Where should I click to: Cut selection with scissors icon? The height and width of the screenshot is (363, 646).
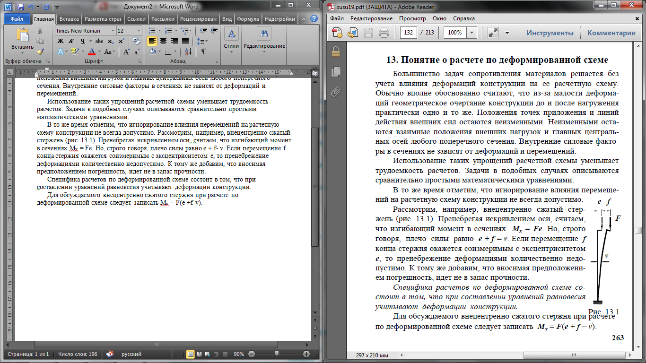[40, 31]
